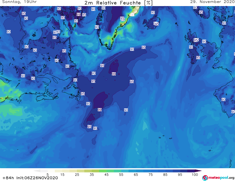Image resolution: width=235 pixels, height=181 pixels.
Task: Click the '45' tick on the color scale
Action: (x=106, y=175)
